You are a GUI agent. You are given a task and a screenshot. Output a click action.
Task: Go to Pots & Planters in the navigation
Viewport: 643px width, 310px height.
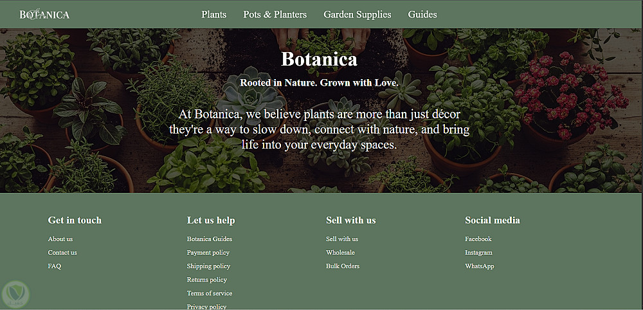(x=275, y=14)
